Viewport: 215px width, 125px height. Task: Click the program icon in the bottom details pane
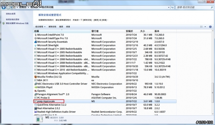click(39, 119)
